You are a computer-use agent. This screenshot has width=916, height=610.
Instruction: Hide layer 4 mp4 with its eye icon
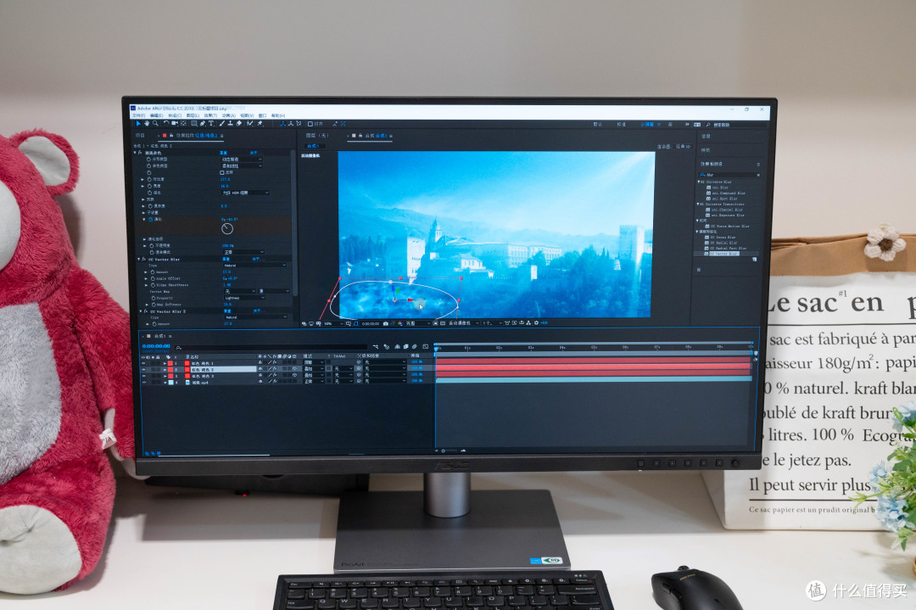point(143,382)
